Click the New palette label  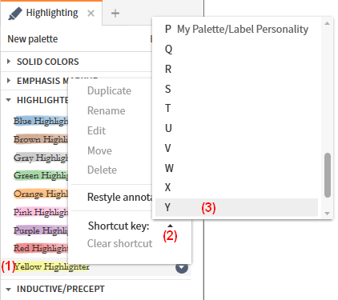33,39
